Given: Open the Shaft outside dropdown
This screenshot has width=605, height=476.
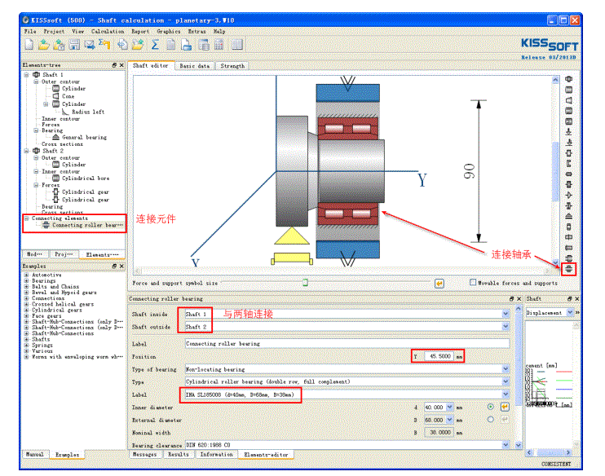Looking at the screenshot, I should (505, 327).
